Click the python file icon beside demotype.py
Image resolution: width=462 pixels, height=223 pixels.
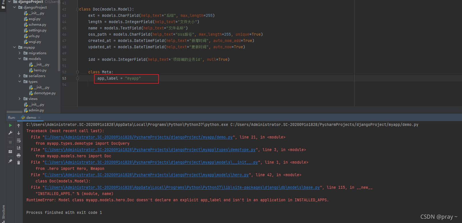[31, 93]
